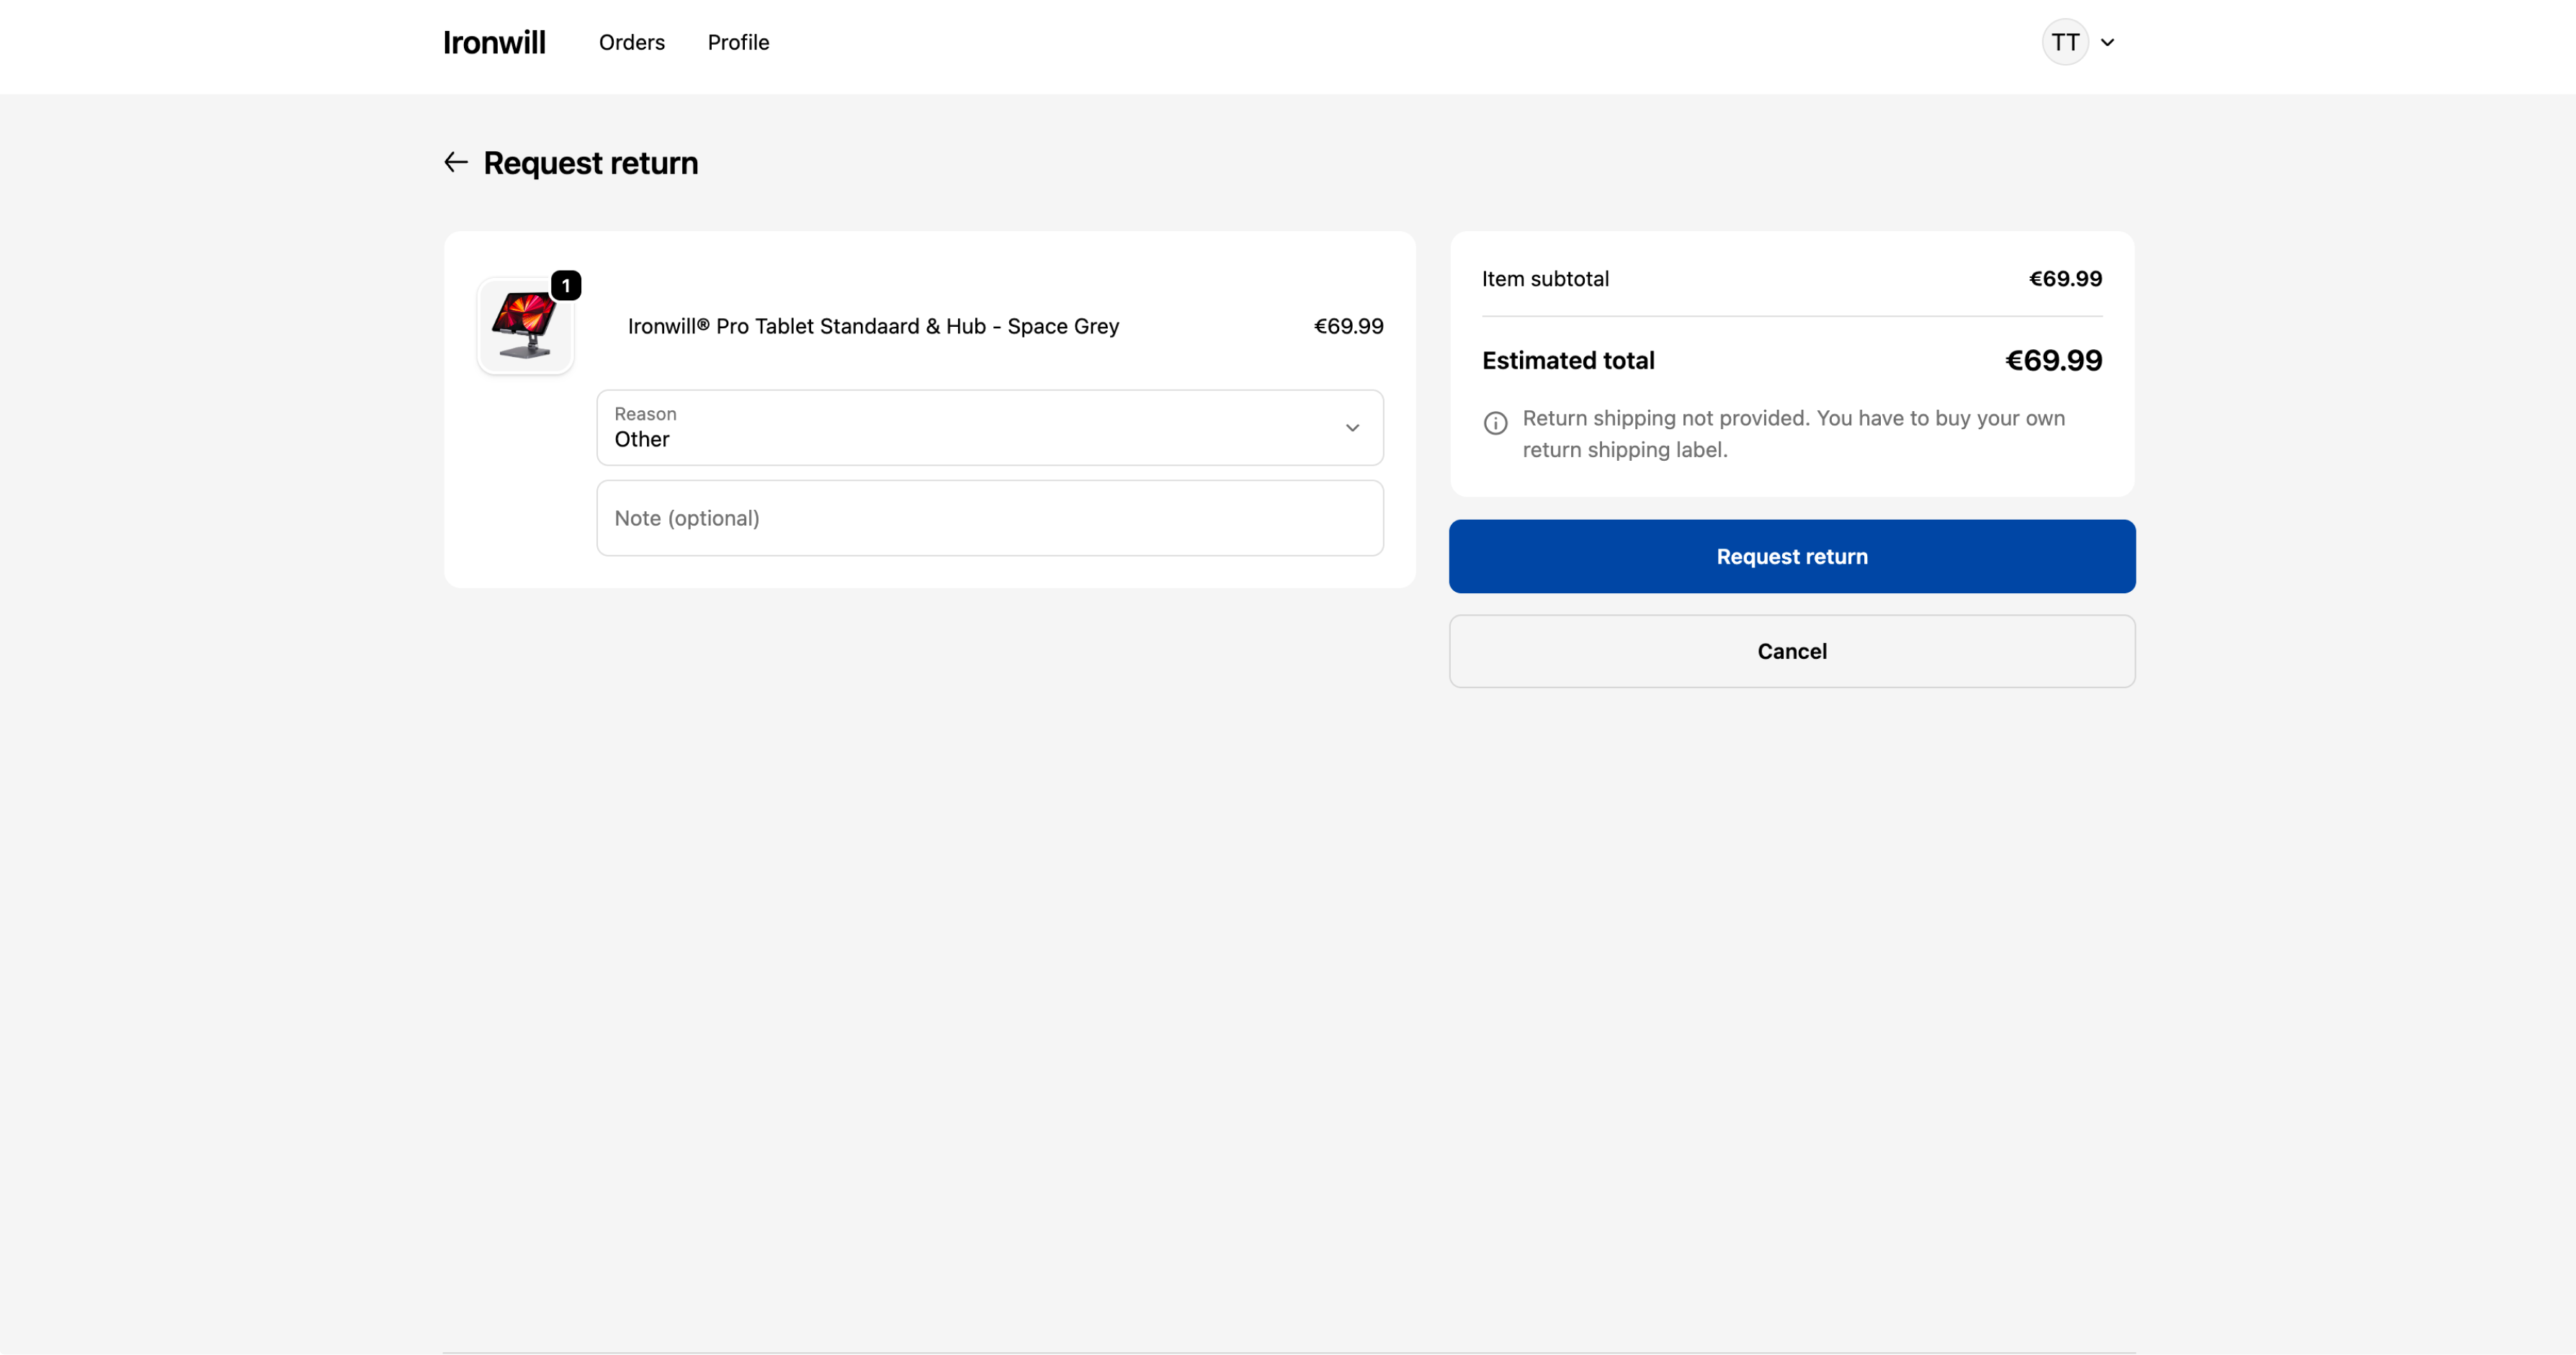Click the Estimated total label
The image size is (2576, 1355).
point(1568,361)
